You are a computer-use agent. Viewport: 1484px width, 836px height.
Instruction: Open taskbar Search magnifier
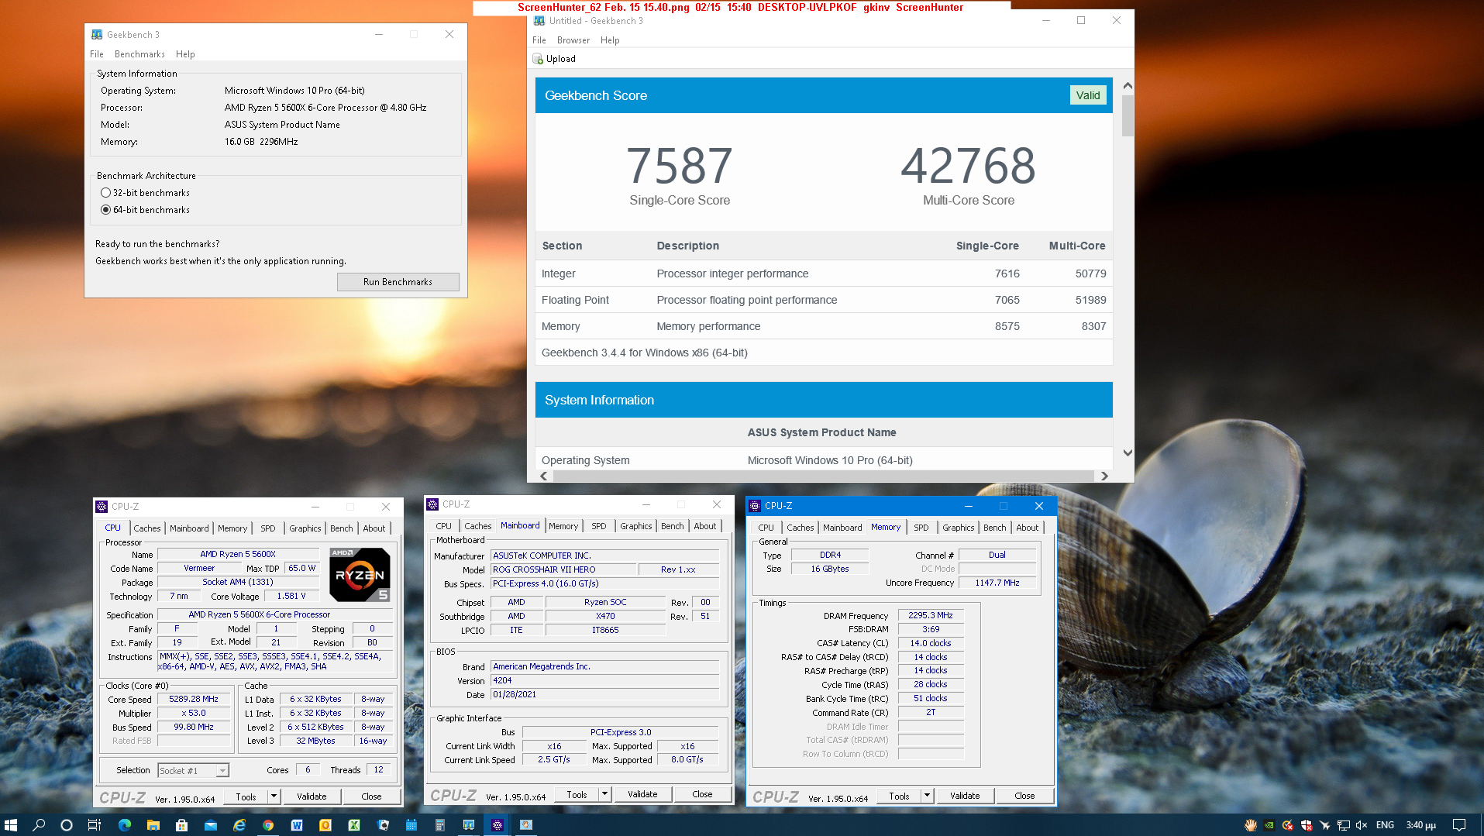39,825
